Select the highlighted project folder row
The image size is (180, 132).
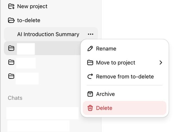[42, 48]
